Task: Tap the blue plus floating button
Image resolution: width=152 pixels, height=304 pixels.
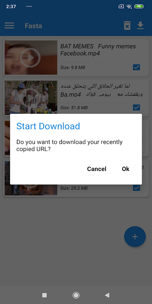Action: pyautogui.click(x=135, y=236)
